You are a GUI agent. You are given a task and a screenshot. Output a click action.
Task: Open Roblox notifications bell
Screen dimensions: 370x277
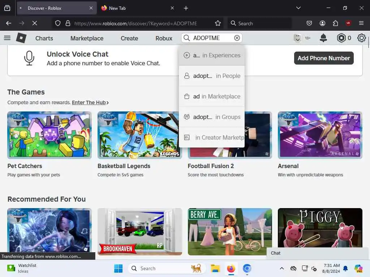(323, 38)
